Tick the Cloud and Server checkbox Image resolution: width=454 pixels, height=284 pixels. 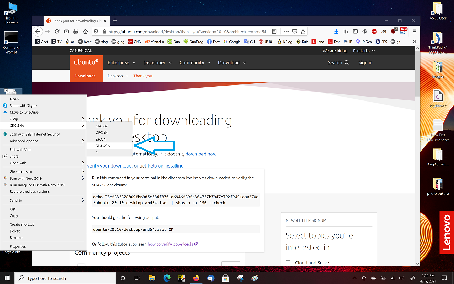(x=288, y=263)
